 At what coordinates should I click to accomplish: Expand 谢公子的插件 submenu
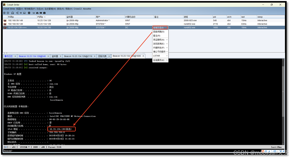[160, 52]
